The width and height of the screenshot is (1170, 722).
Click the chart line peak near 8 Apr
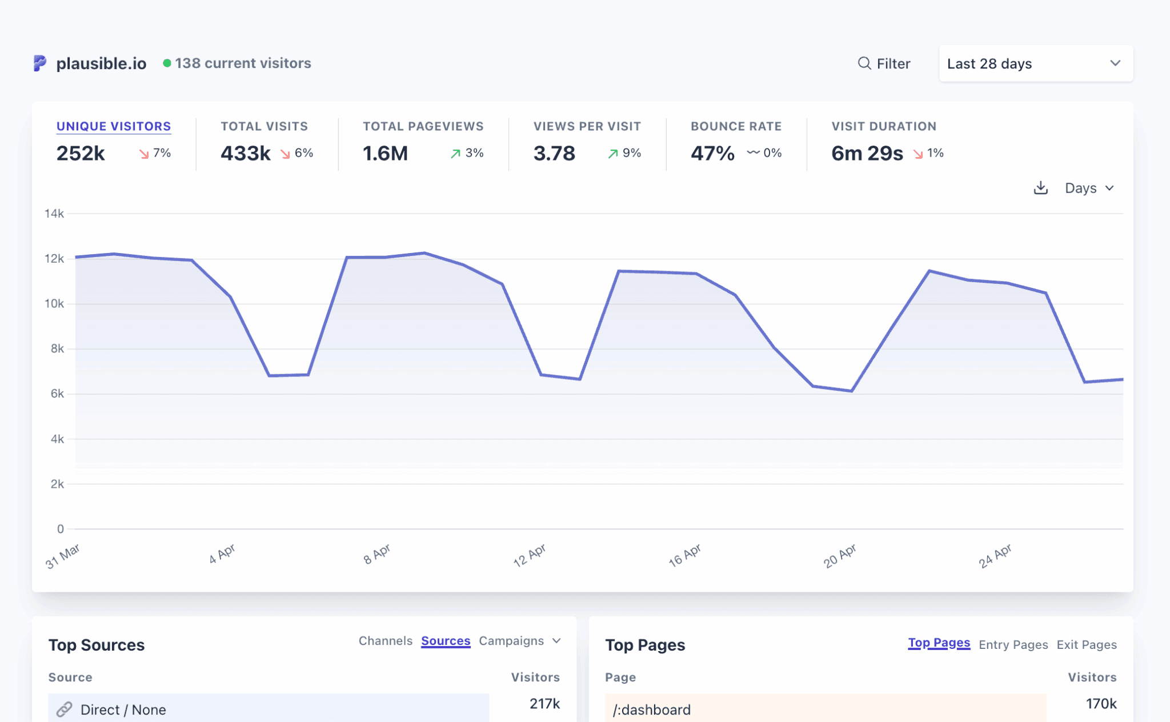[x=424, y=253]
